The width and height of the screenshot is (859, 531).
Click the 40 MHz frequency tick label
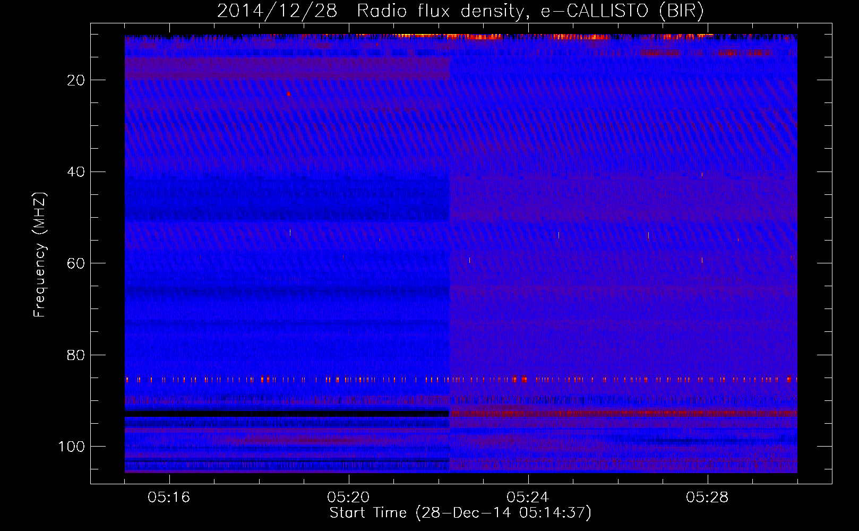pyautogui.click(x=75, y=172)
